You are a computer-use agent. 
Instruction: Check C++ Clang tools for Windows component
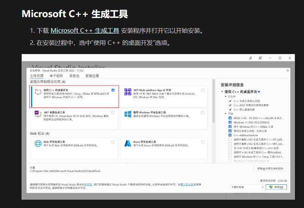tap(230, 157)
